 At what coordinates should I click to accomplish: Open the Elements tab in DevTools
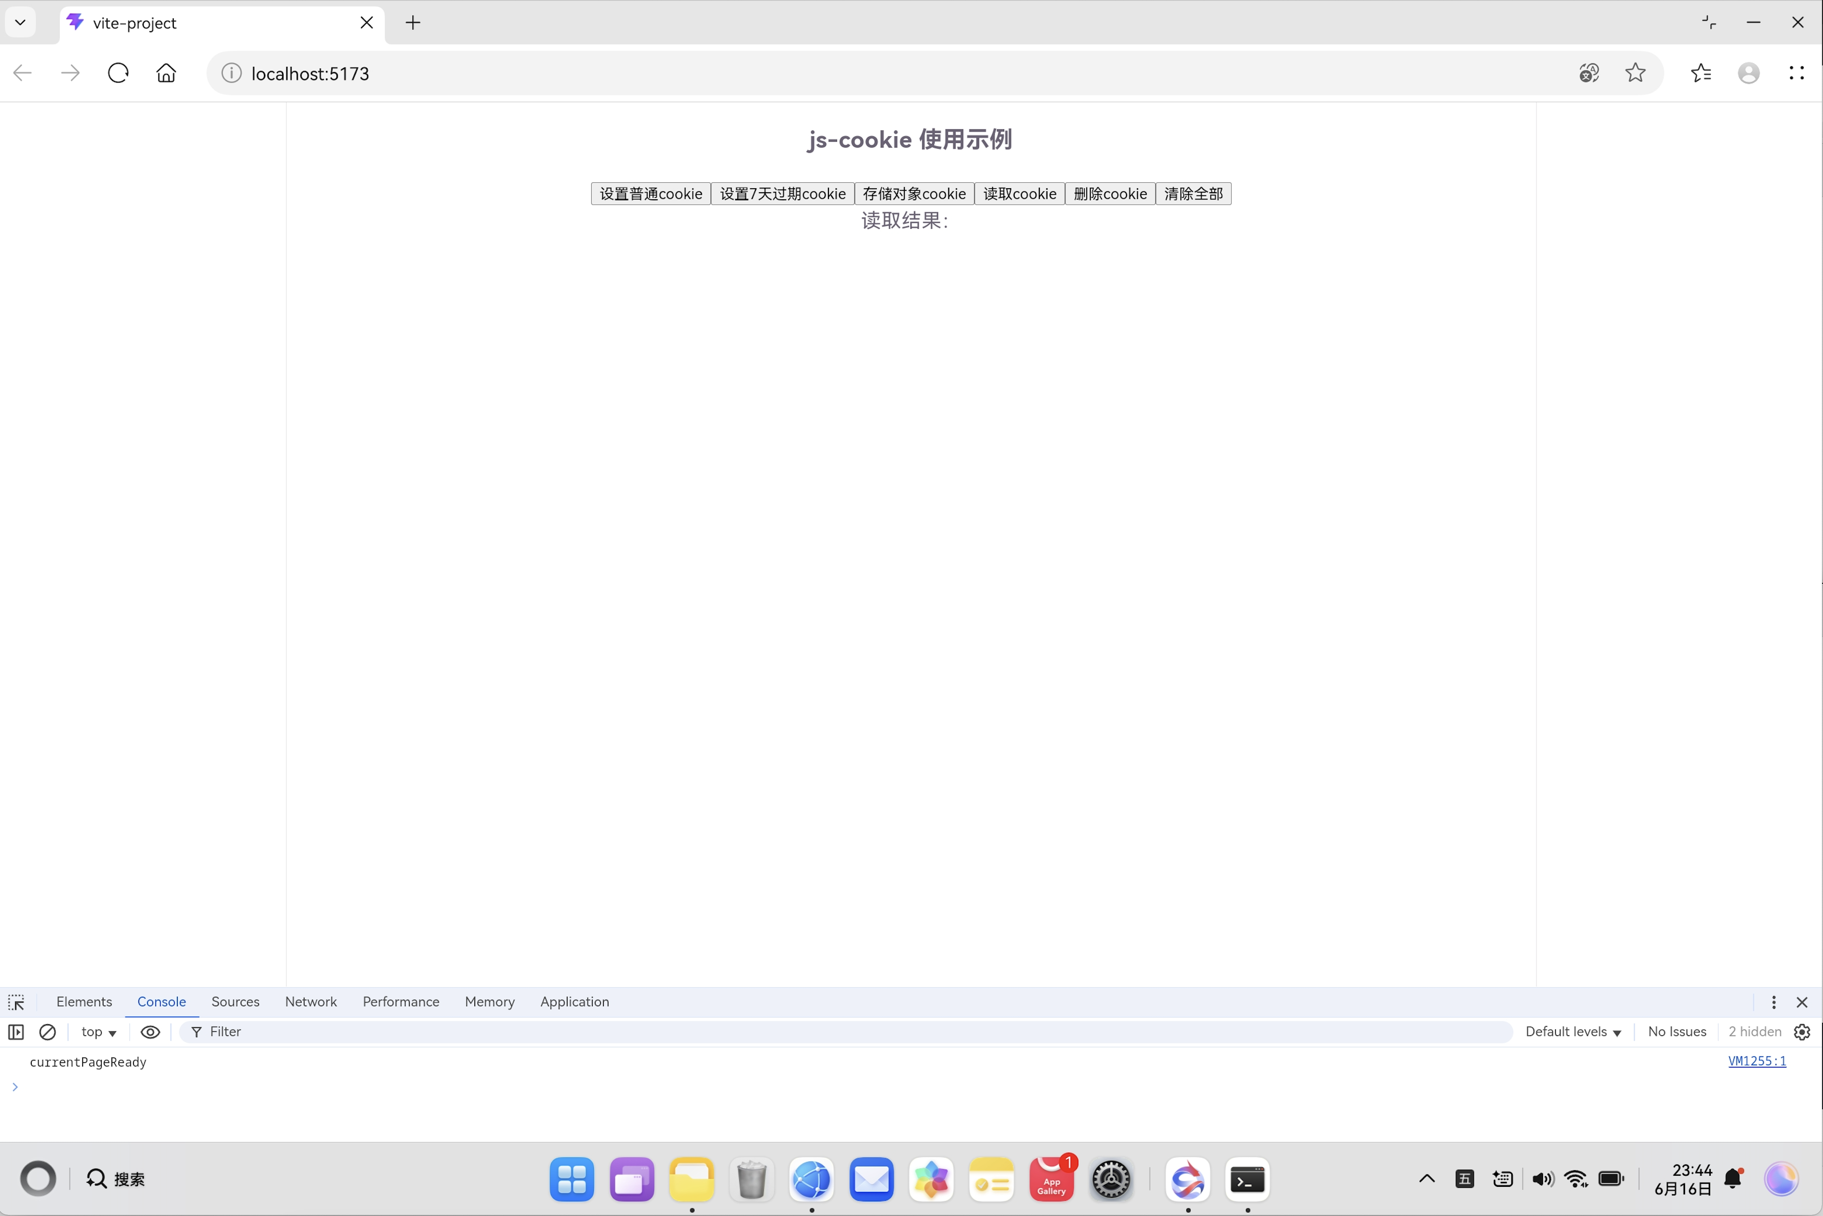[84, 1001]
